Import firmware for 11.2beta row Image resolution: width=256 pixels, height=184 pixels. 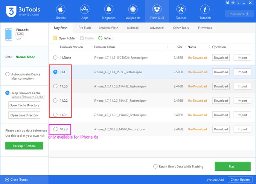pos(242,58)
